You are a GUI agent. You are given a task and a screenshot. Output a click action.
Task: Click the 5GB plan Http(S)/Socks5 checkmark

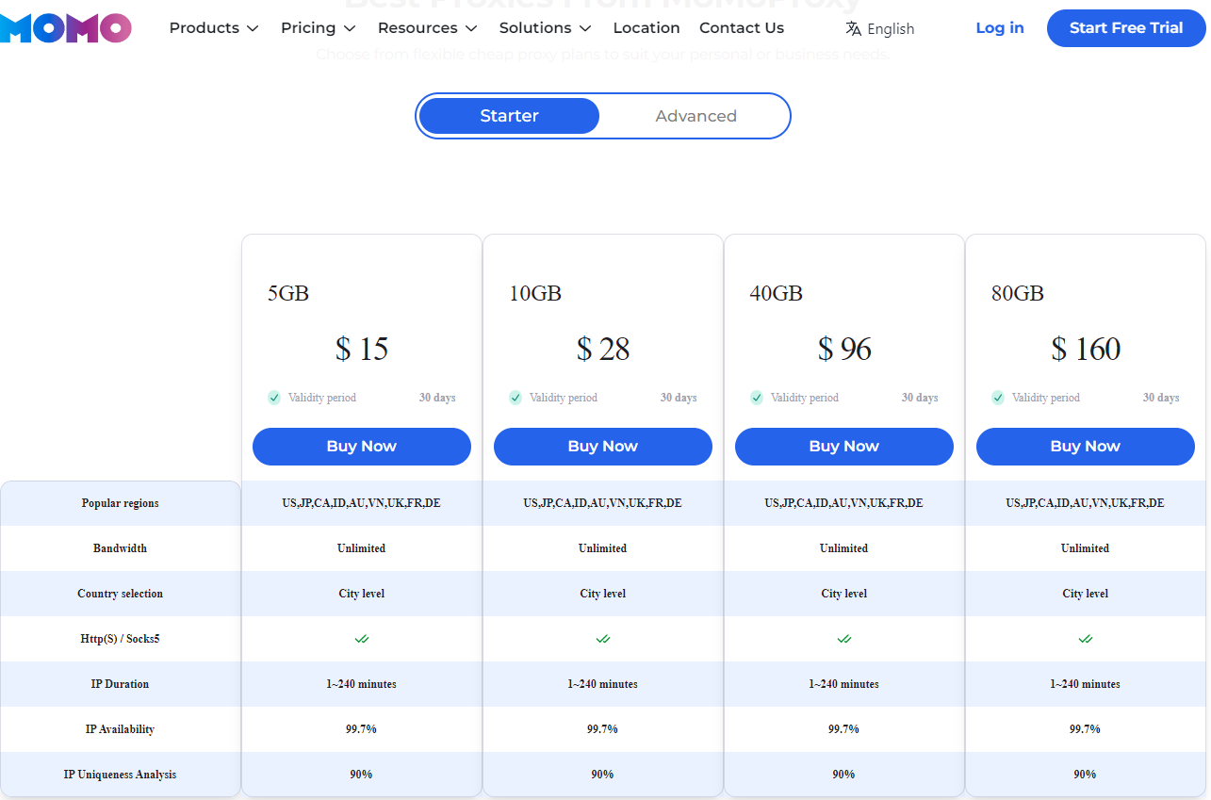pos(362,639)
